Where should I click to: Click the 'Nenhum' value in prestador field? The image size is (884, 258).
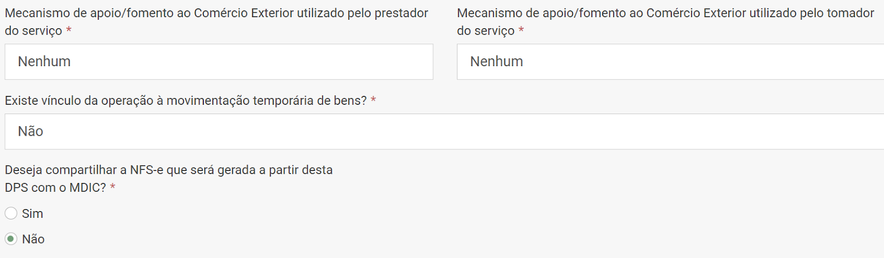point(44,62)
